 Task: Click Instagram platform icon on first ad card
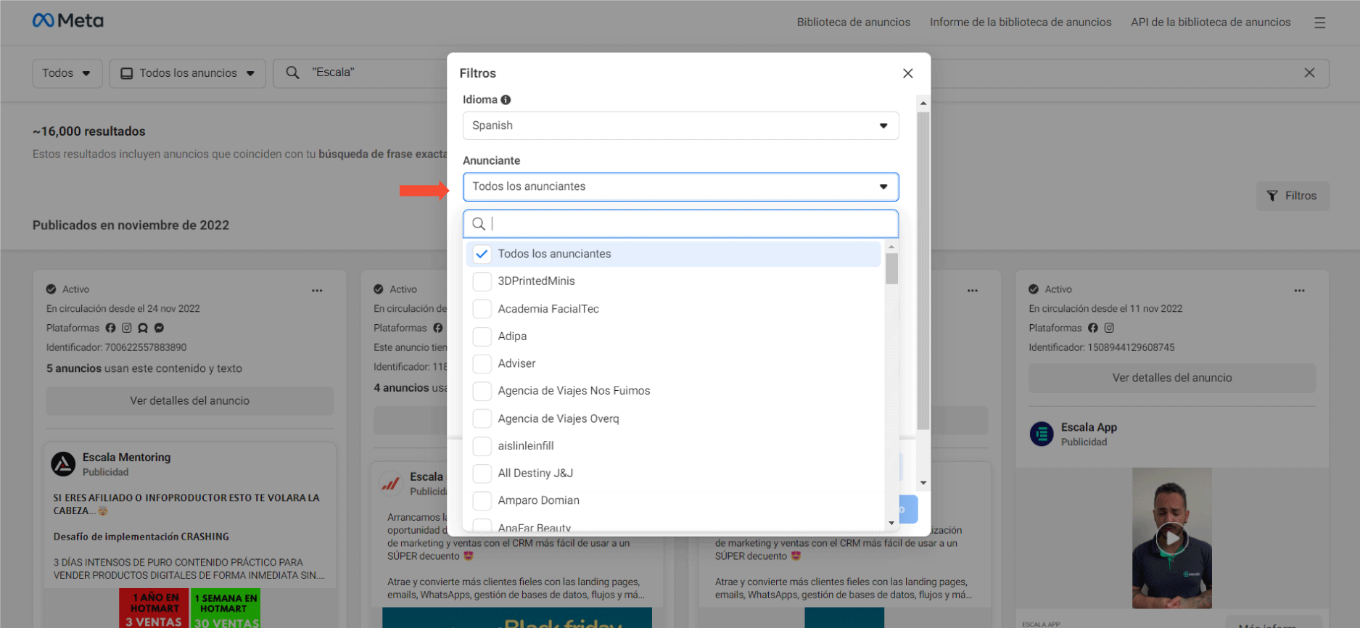coord(126,328)
